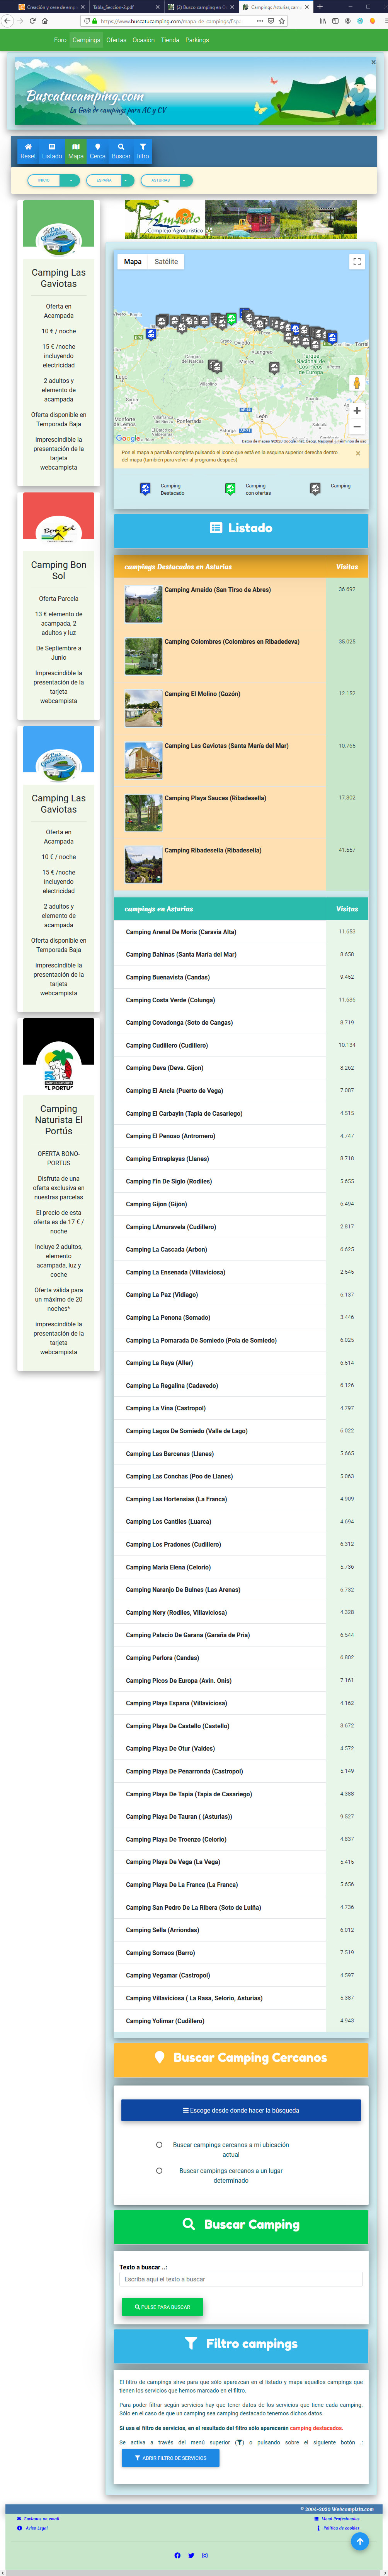Open the Ocasión menu item
This screenshot has height=2576, width=388.
tap(144, 40)
